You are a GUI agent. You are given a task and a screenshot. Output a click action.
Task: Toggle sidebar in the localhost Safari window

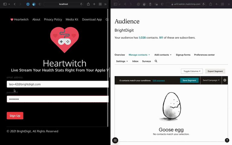pos(5,4)
